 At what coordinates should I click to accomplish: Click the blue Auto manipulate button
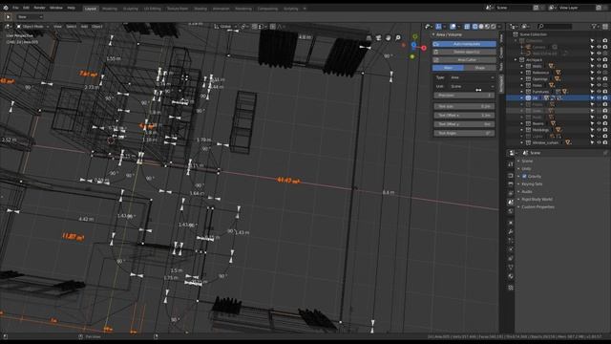tap(464, 44)
